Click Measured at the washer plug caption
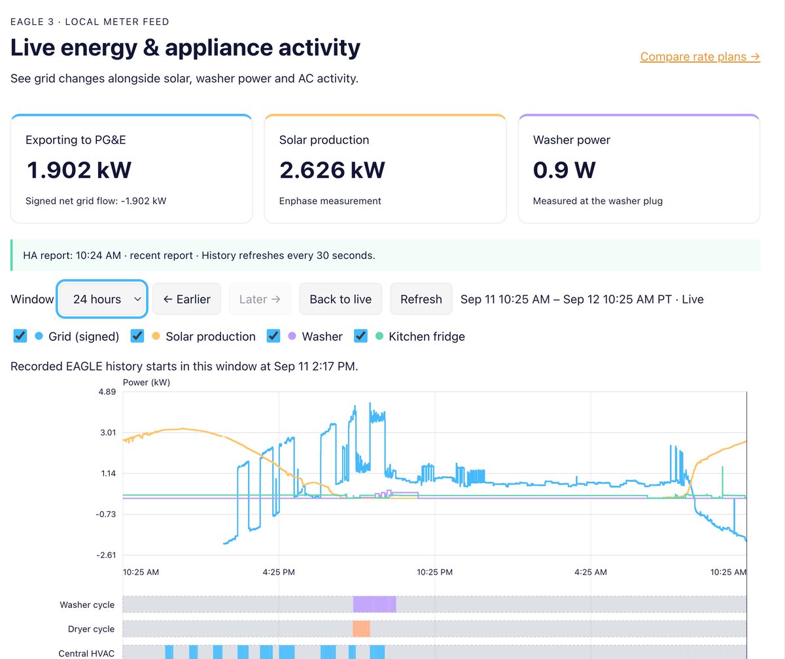The height and width of the screenshot is (659, 785). 598,201
